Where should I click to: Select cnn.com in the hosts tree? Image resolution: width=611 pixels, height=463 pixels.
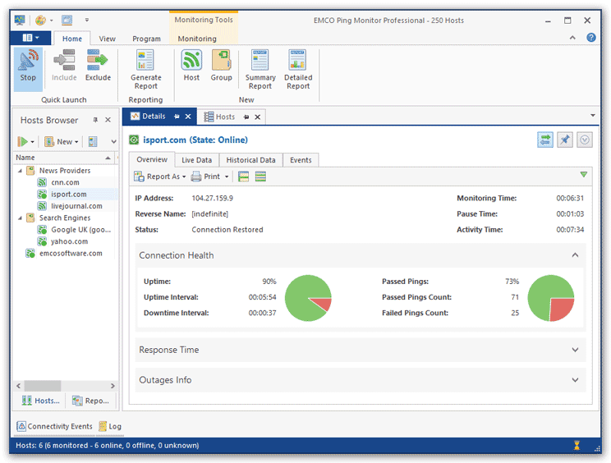click(65, 182)
